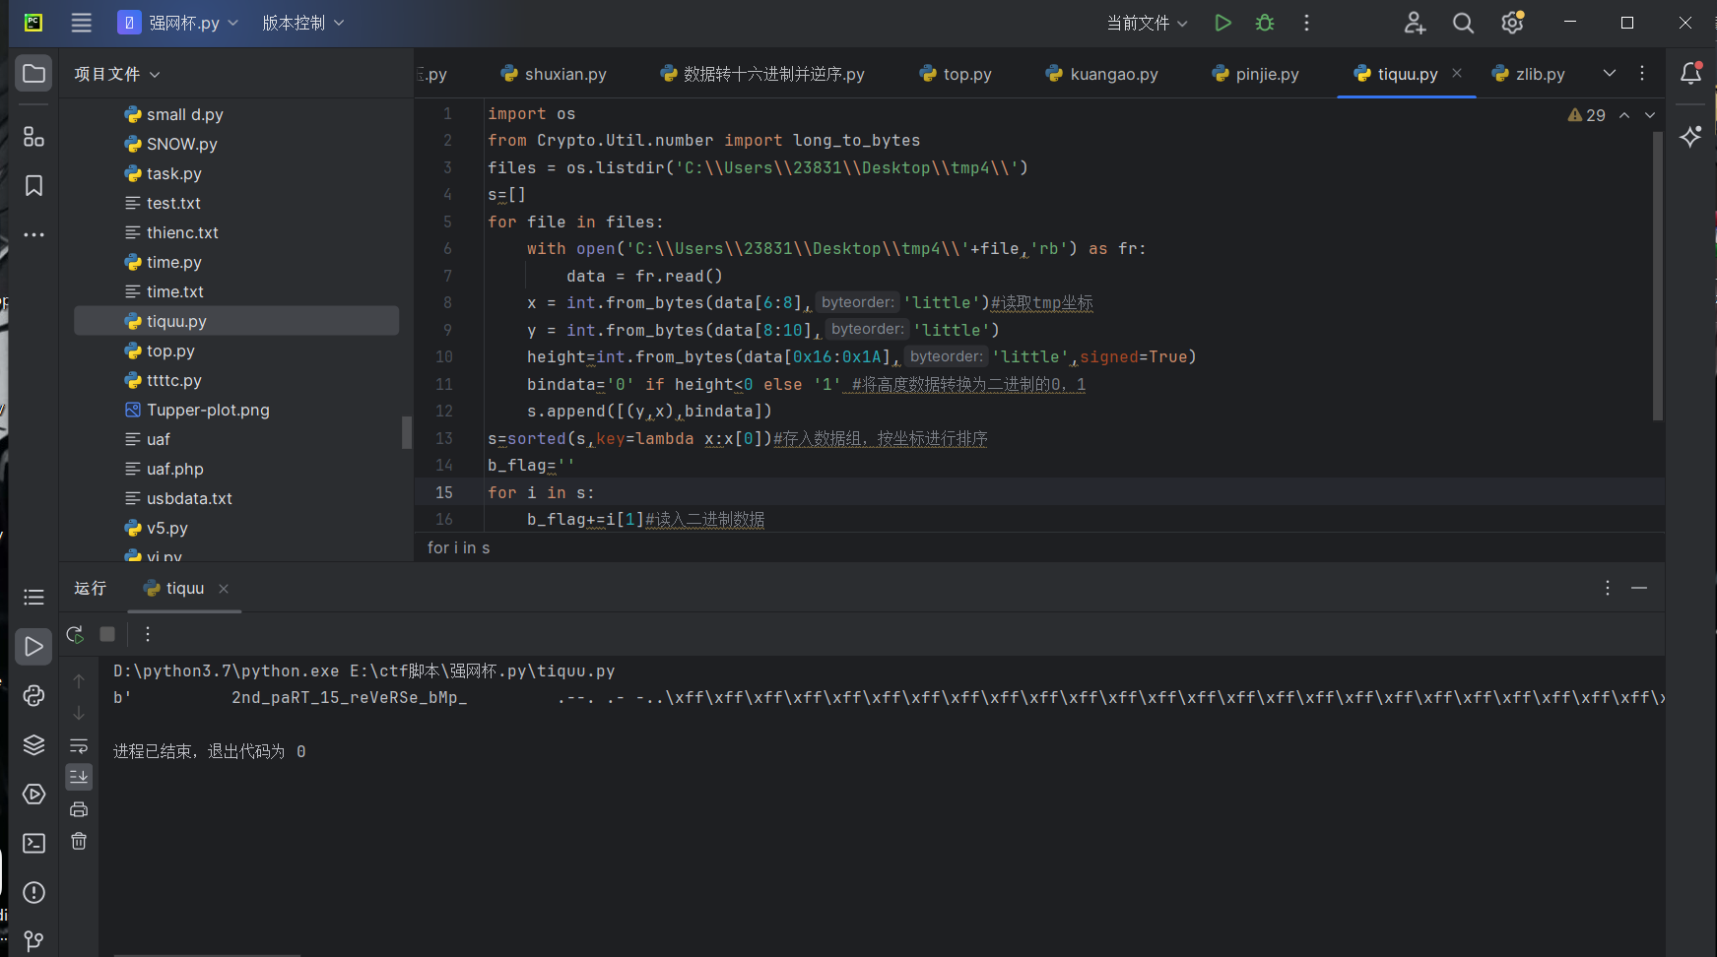Viewport: 1717px width, 957px height.
Task: Toggle the Run tool window icon in sidebar
Action: tap(33, 646)
